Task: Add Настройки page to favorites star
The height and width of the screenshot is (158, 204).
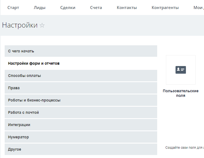Action: [42, 25]
